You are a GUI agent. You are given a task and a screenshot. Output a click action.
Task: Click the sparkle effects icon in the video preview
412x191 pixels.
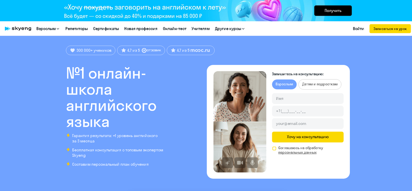click(227, 162)
